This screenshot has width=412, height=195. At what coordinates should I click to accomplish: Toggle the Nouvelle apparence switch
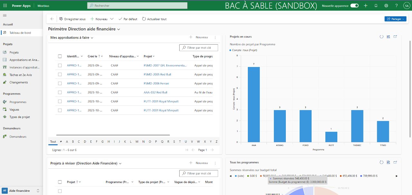[x=354, y=6]
